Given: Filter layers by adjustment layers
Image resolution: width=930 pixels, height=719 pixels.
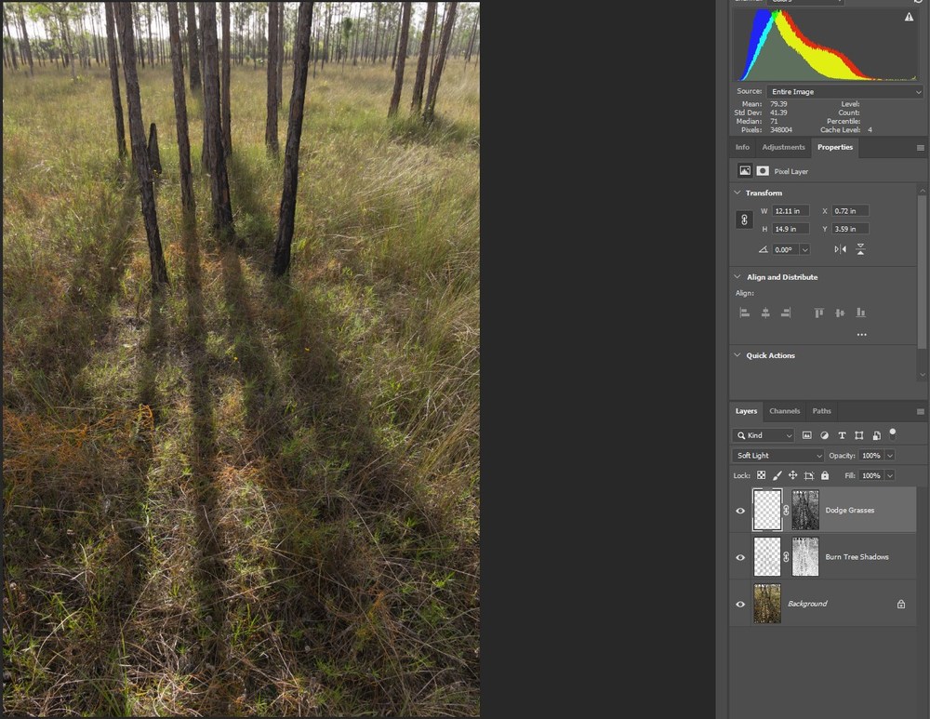Looking at the screenshot, I should pos(824,435).
